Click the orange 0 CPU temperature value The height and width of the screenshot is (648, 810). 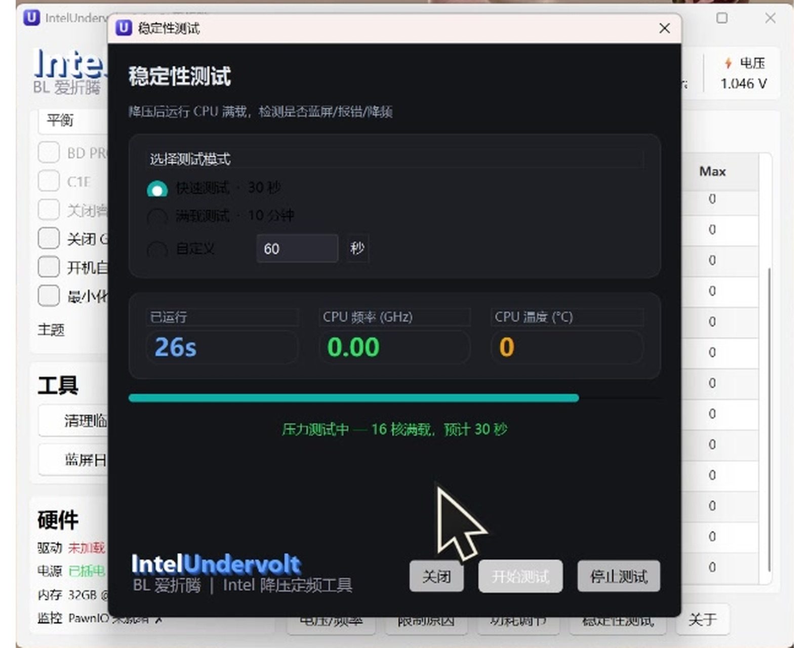(x=507, y=347)
